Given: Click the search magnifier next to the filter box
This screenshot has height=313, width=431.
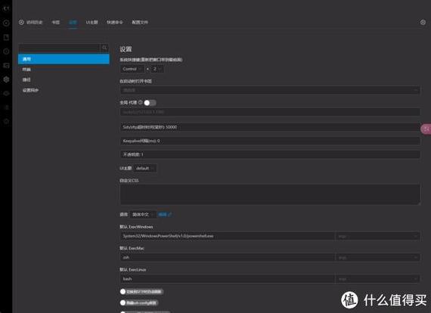Looking at the screenshot, I should (x=104, y=48).
